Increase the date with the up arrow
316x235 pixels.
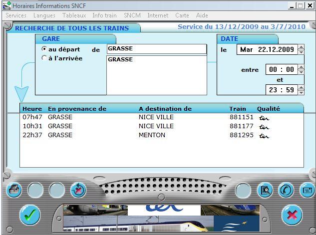301,47
